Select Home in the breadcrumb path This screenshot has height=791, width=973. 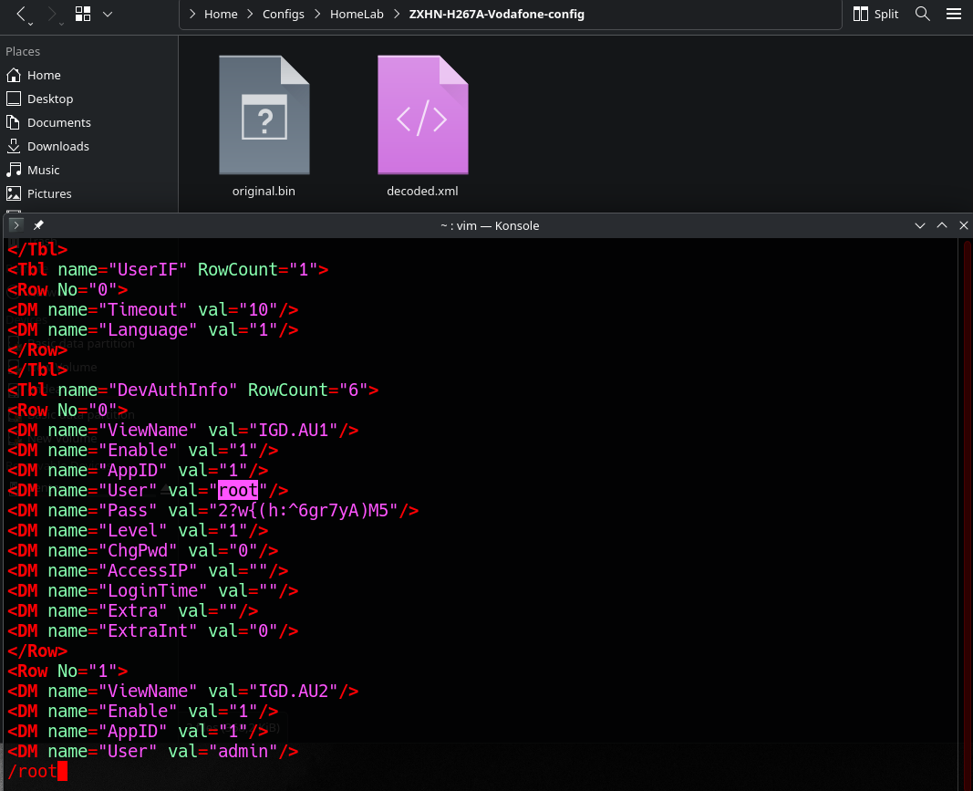click(221, 15)
